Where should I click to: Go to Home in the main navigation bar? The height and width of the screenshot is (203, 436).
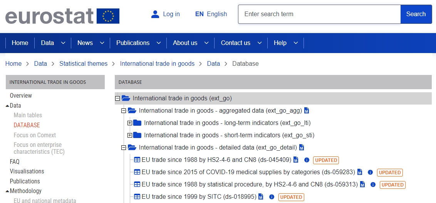(x=20, y=43)
